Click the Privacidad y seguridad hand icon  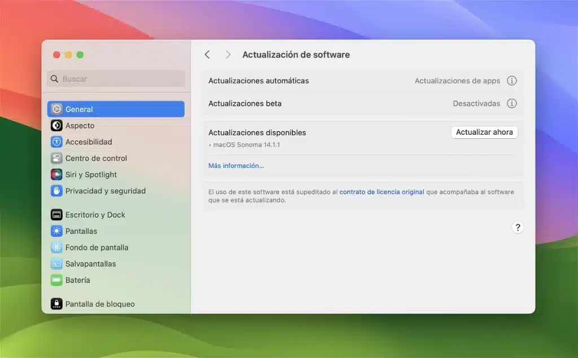56,191
